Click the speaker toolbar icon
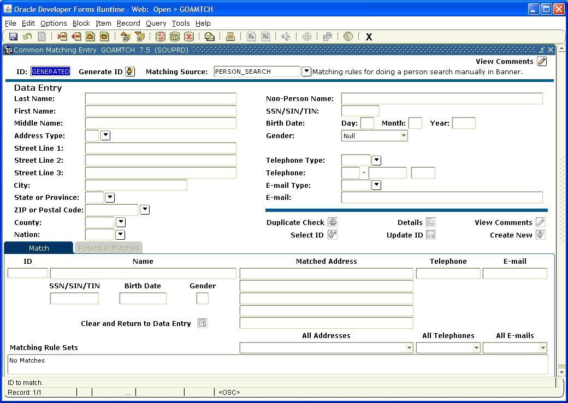 click(x=286, y=37)
